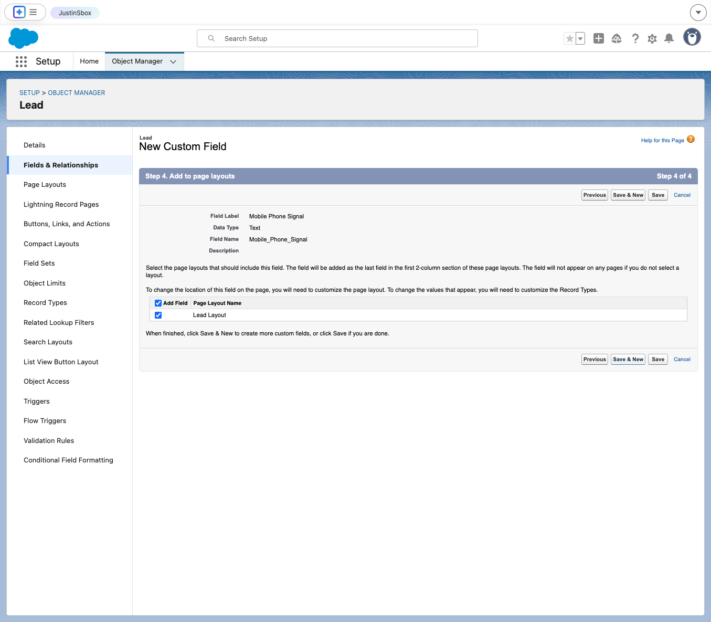711x622 pixels.
Task: Click the favorites star icon
Action: (569, 38)
